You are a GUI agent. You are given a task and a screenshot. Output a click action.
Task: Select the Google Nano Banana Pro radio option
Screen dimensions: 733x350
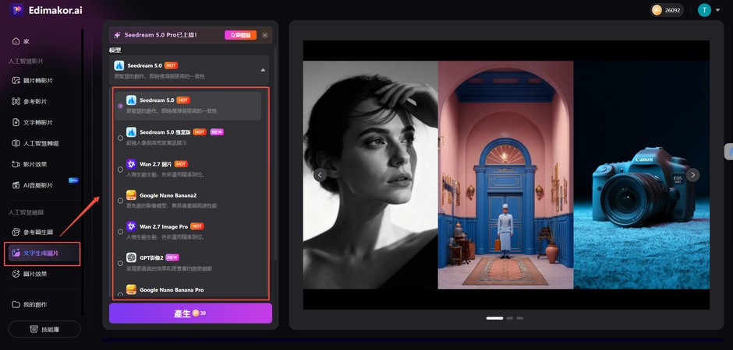(121, 294)
